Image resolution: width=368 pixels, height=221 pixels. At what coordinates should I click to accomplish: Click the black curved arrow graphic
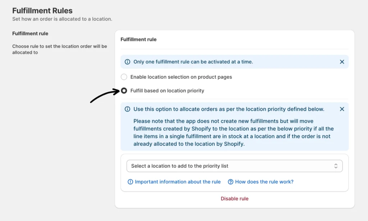point(104,96)
